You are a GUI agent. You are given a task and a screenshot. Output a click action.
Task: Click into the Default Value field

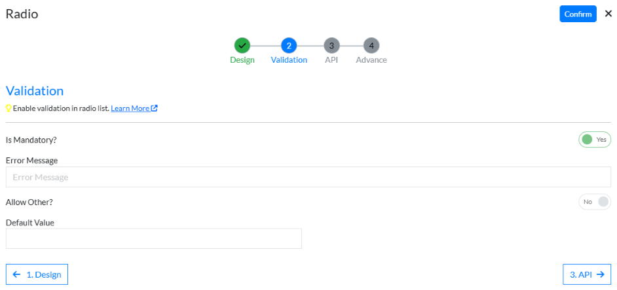pyautogui.click(x=153, y=238)
